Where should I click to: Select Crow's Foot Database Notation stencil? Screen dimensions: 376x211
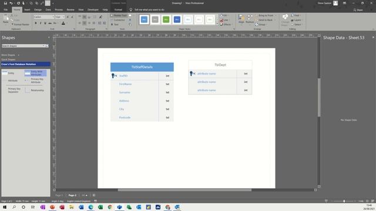[x=26, y=64]
